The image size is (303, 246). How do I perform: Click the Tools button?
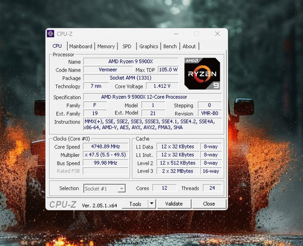point(135,204)
